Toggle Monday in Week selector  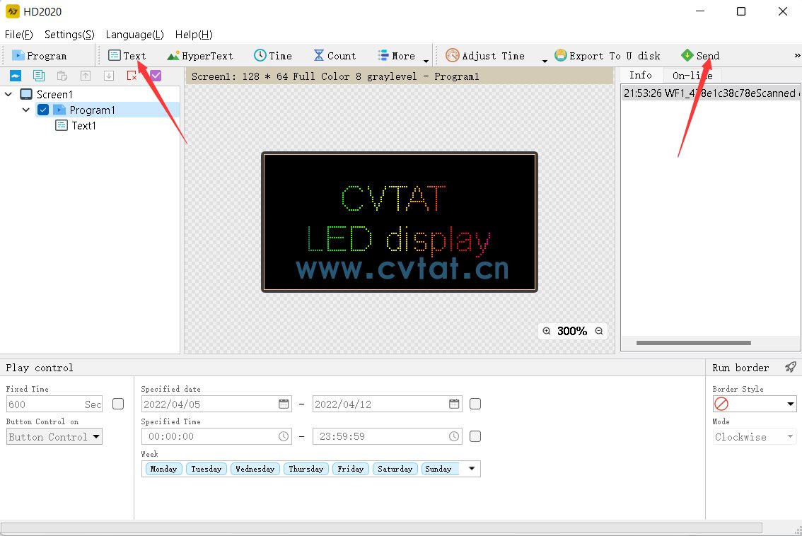[163, 469]
